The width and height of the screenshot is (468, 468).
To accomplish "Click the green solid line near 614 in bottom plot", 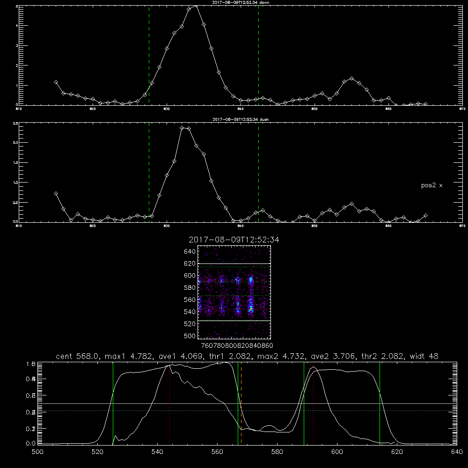I will (380, 403).
